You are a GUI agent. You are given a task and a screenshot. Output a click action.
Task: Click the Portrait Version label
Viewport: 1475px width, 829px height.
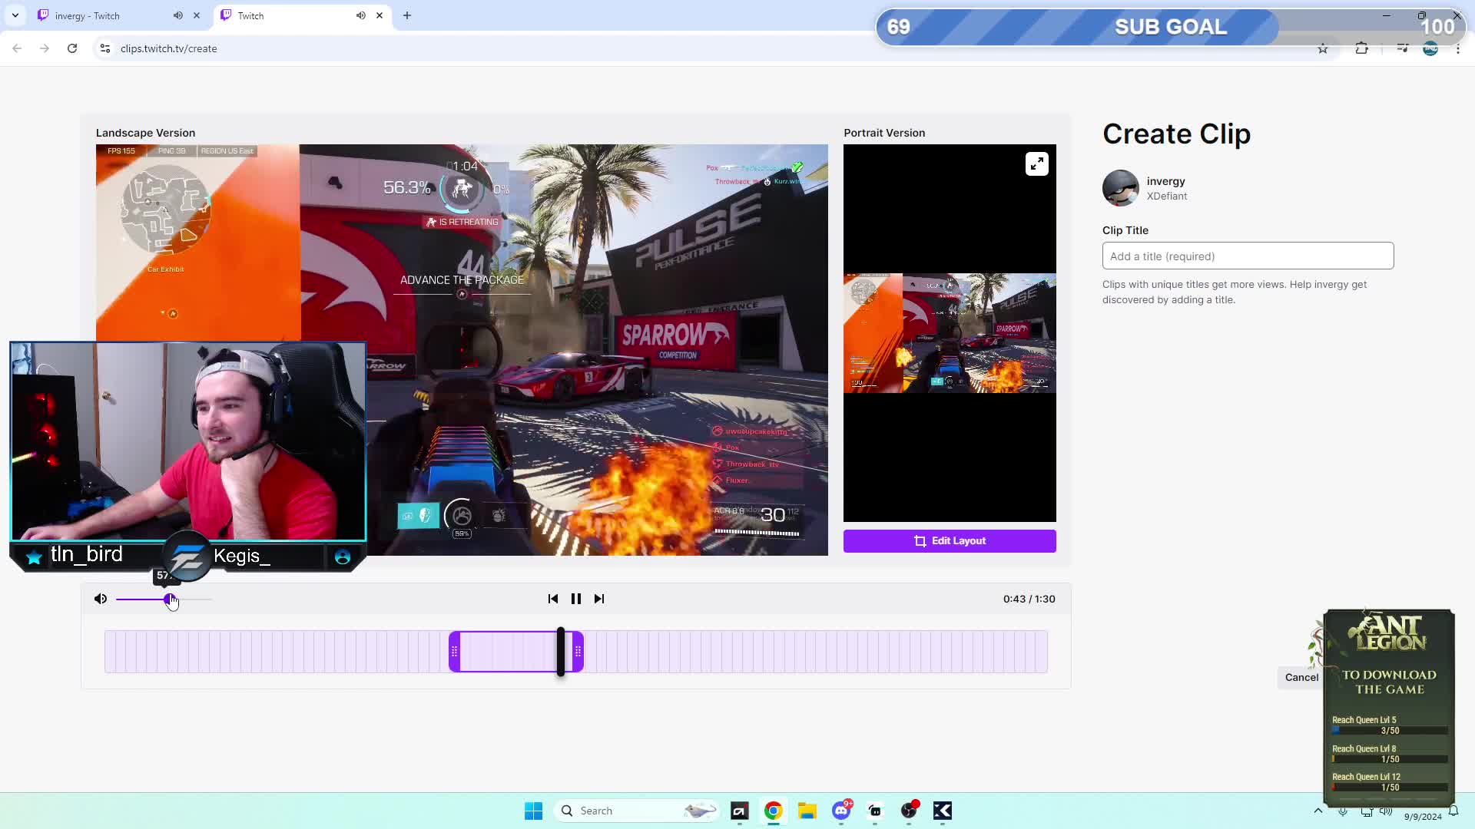click(x=884, y=133)
